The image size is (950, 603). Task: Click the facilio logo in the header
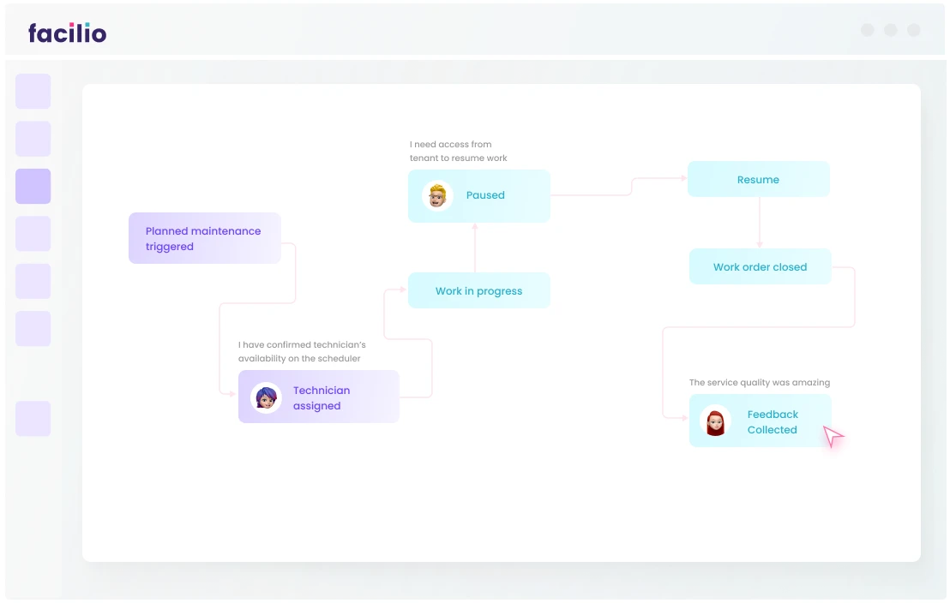(x=67, y=33)
